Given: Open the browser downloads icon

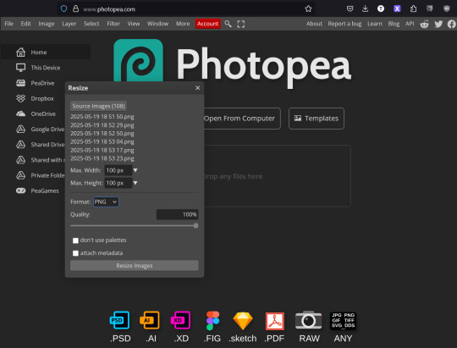Looking at the screenshot, I should coord(365,8).
